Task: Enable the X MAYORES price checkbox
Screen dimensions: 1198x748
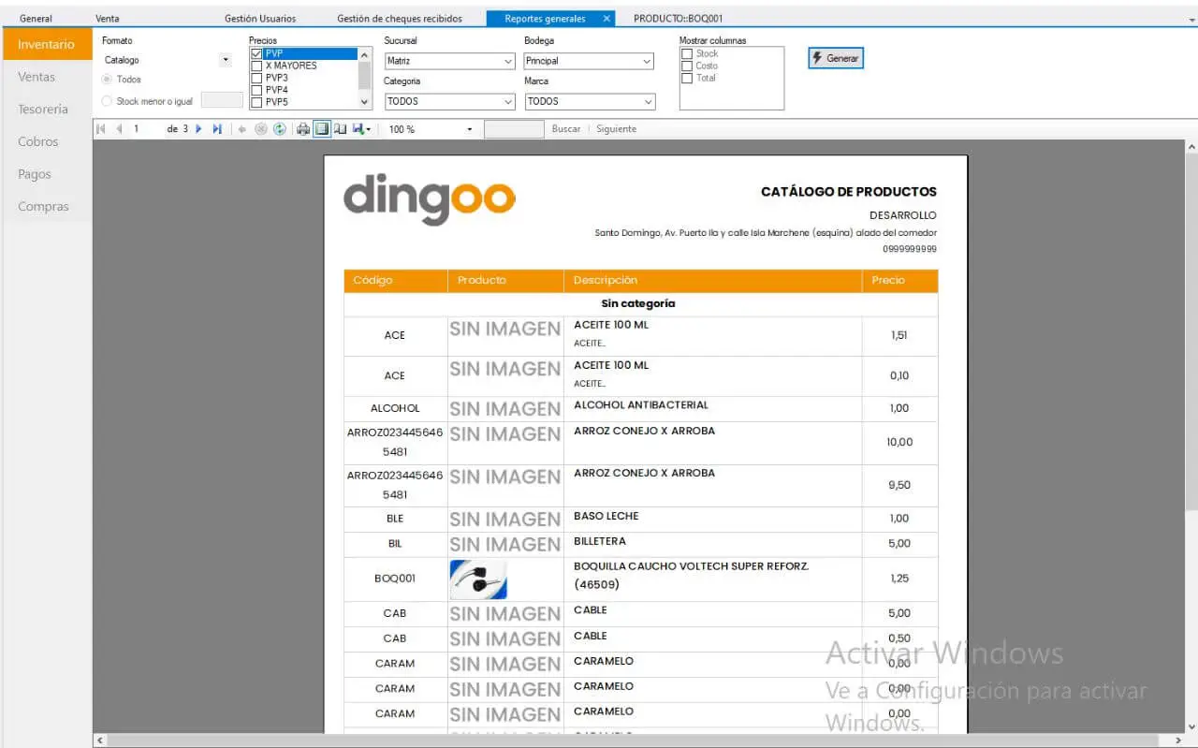Action: [x=256, y=66]
